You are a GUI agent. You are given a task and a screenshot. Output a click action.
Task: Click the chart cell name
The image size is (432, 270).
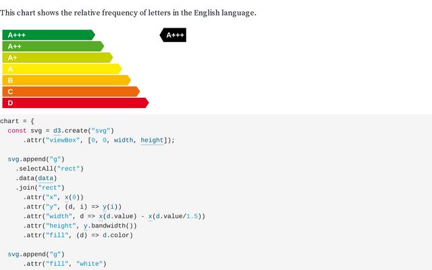coord(10,121)
